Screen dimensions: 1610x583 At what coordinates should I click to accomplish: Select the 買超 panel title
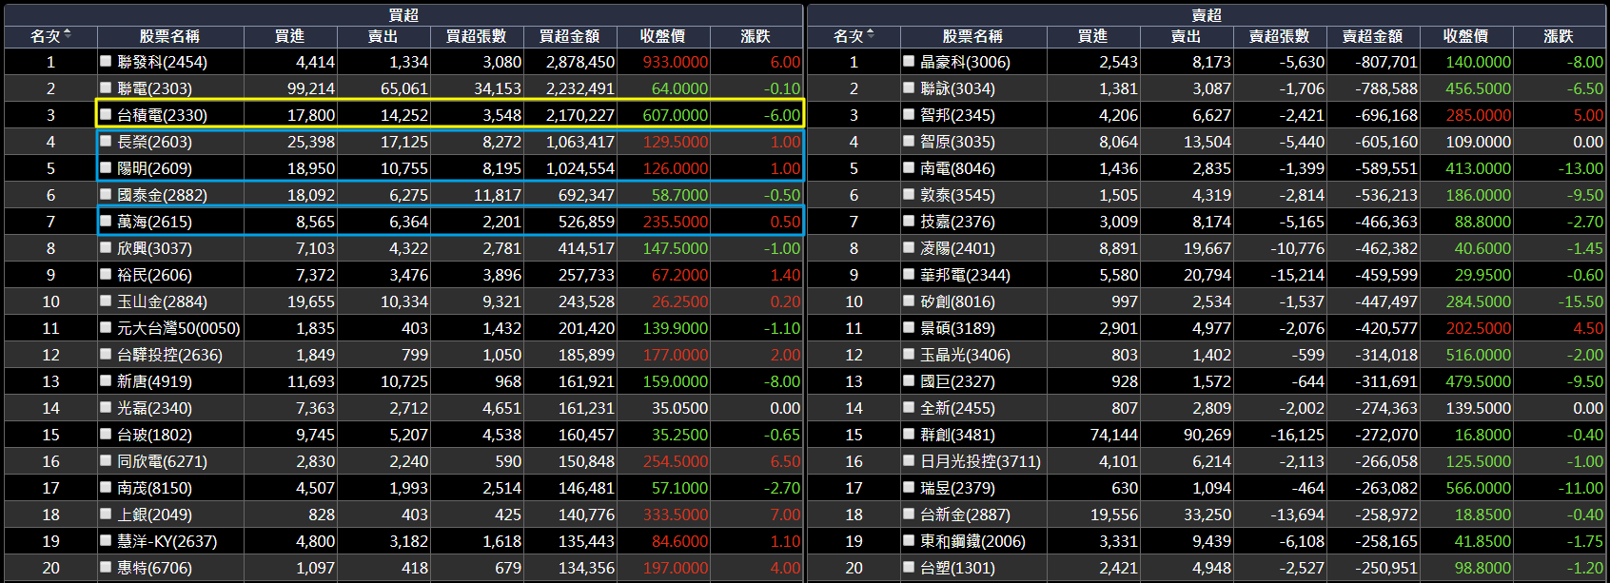pos(403,14)
